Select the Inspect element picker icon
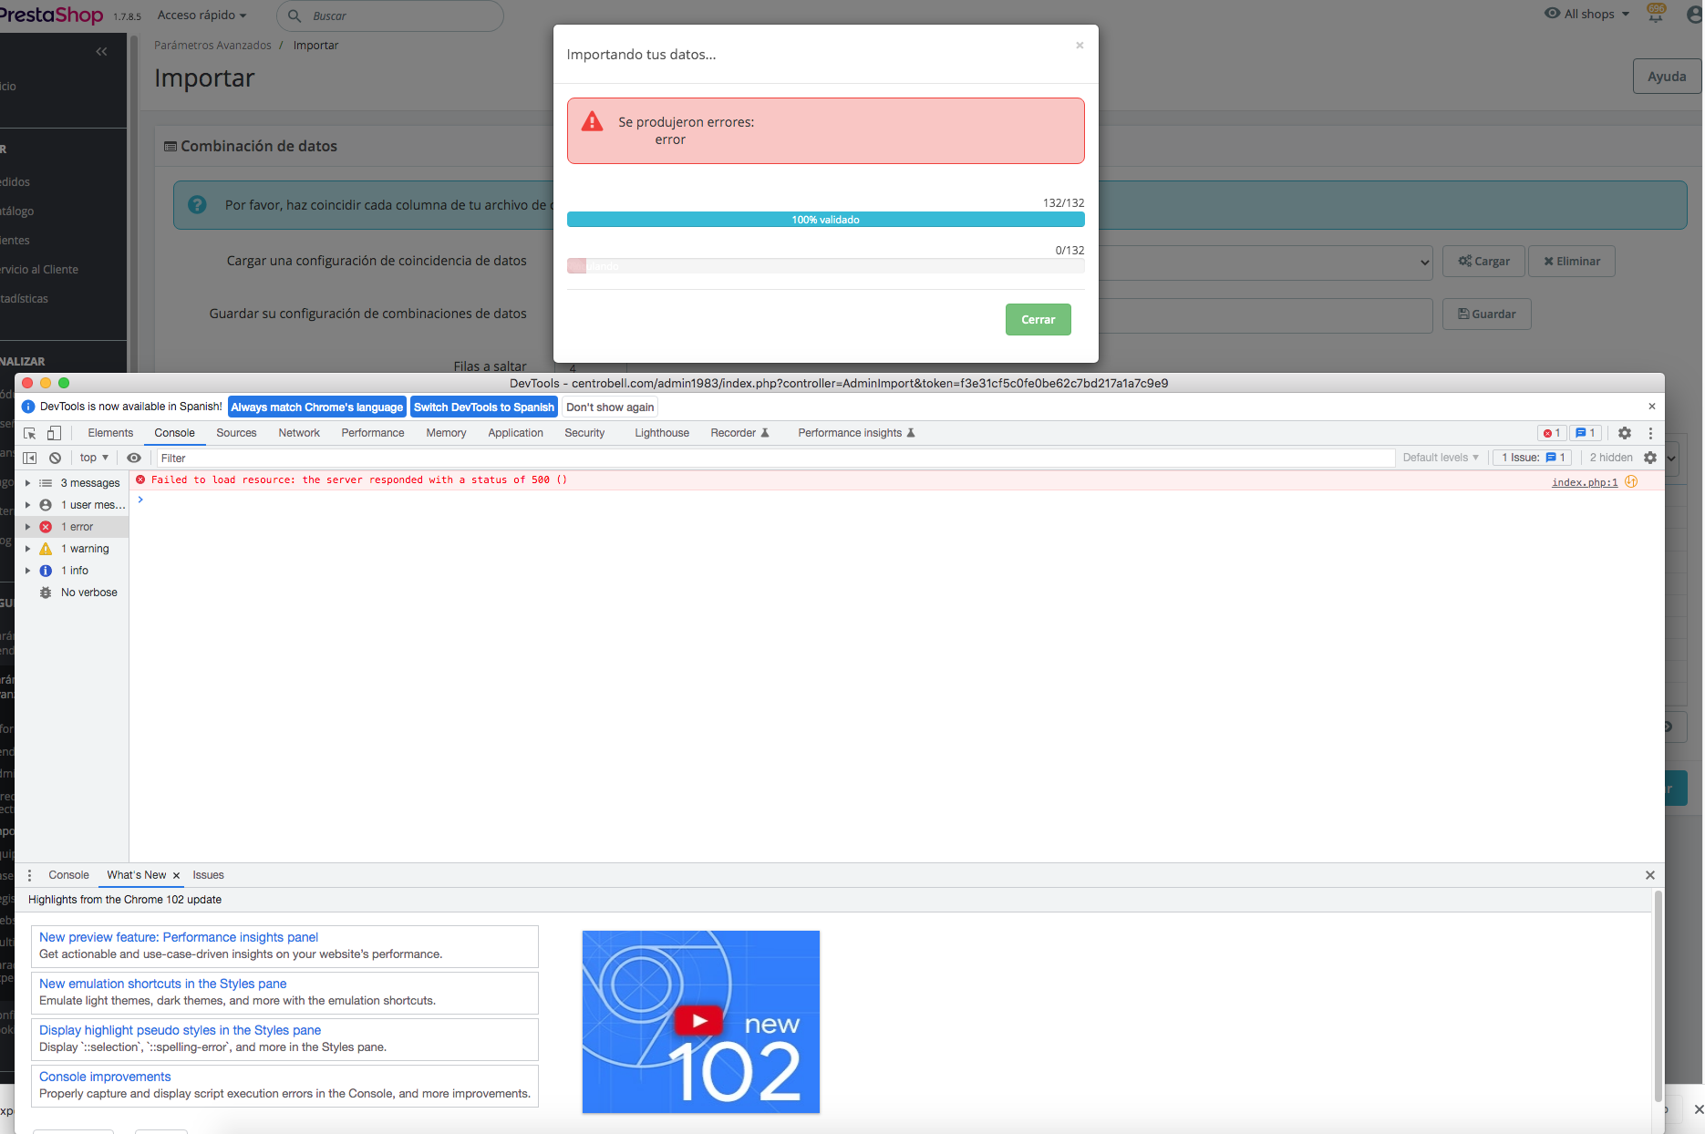Viewport: 1705px width, 1134px height. click(x=29, y=433)
